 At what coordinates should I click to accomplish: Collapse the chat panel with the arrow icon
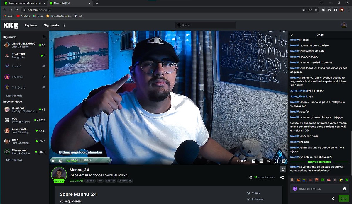292,35
